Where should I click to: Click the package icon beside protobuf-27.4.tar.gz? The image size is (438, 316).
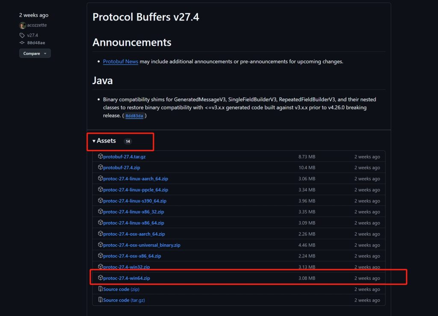coord(101,156)
